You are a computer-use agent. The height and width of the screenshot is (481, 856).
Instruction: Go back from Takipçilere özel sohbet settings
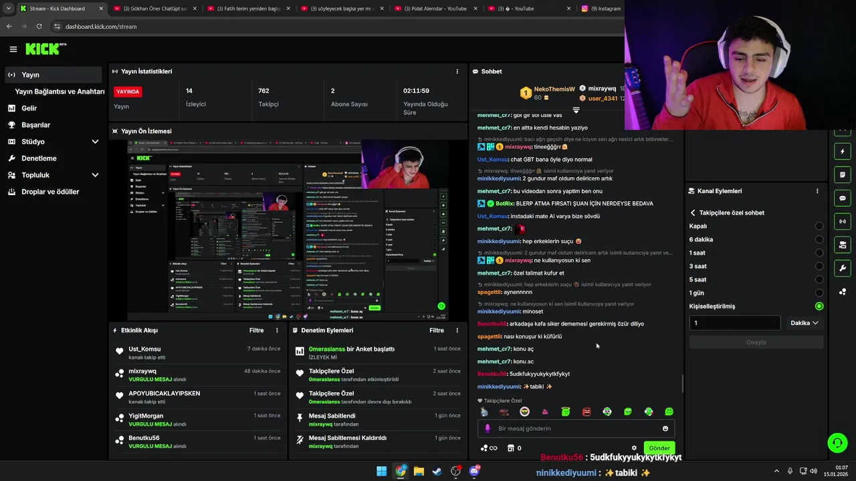pos(693,212)
